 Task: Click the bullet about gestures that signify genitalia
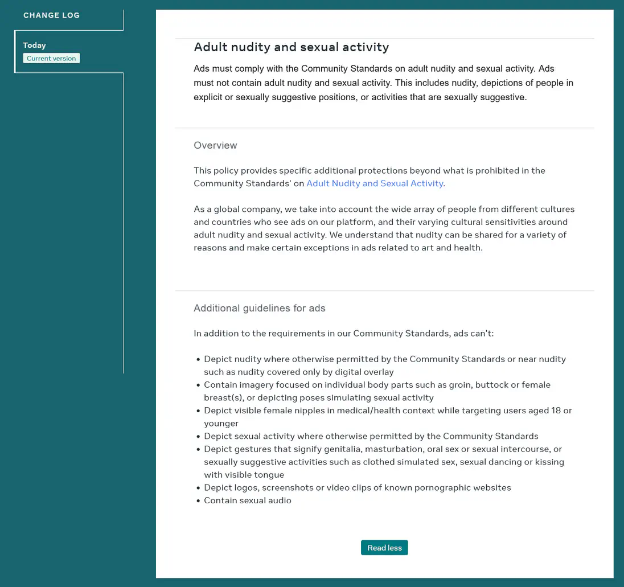[383, 462]
